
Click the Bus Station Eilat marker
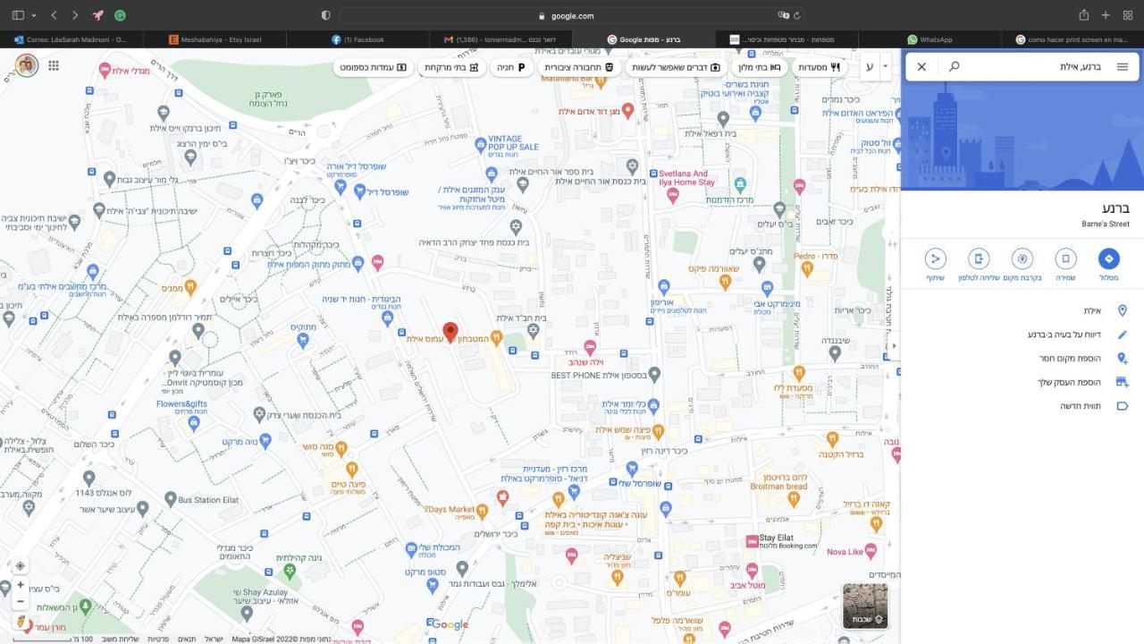click(x=170, y=500)
